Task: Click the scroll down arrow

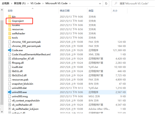Action: click(2, 112)
